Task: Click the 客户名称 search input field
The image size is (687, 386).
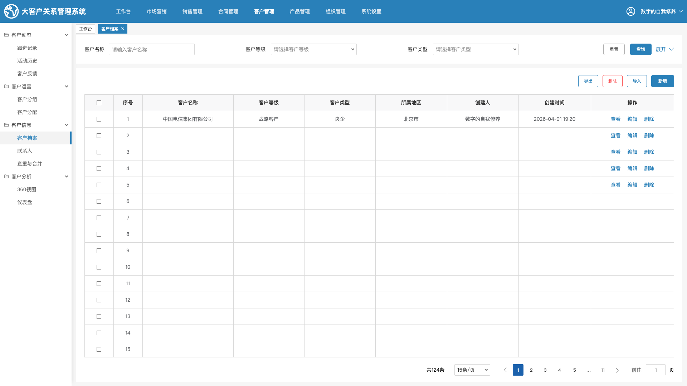Action: tap(152, 49)
